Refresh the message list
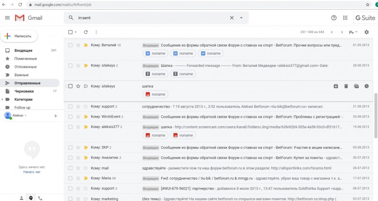This screenshot has height=201, width=378. point(86,32)
